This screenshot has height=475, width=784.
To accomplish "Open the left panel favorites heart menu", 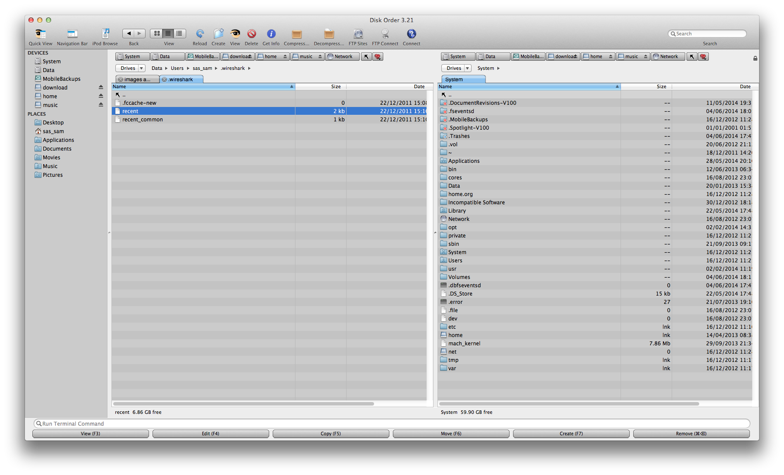I will point(378,57).
